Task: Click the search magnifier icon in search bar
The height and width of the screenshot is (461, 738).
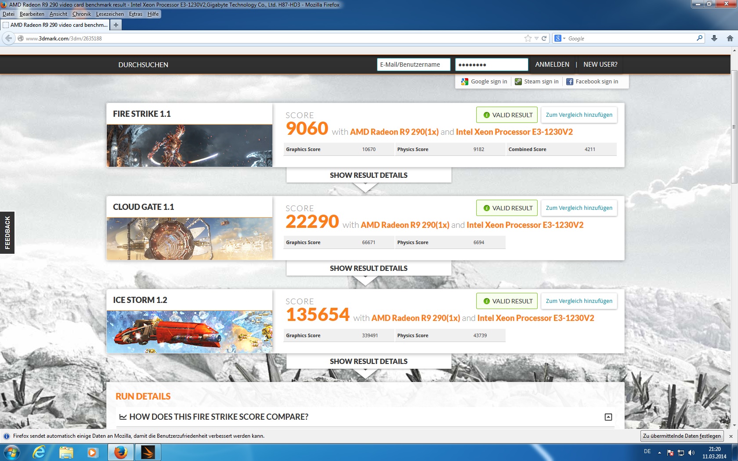Action: point(699,38)
